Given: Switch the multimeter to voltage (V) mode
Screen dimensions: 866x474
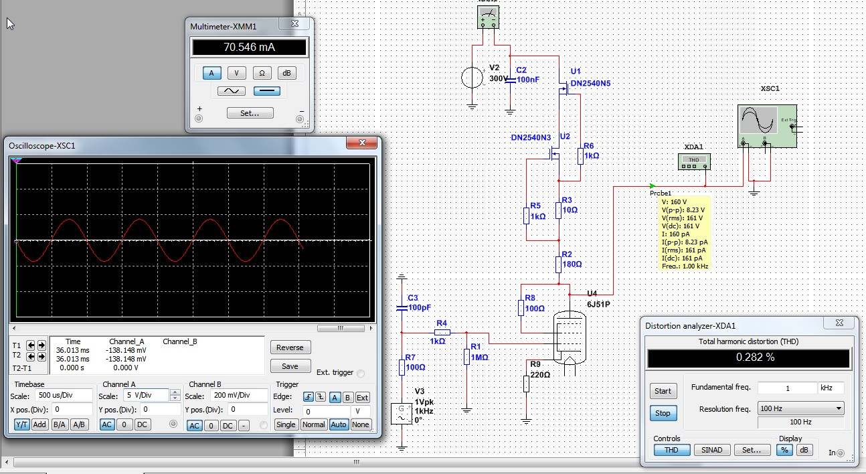Looking at the screenshot, I should (236, 73).
